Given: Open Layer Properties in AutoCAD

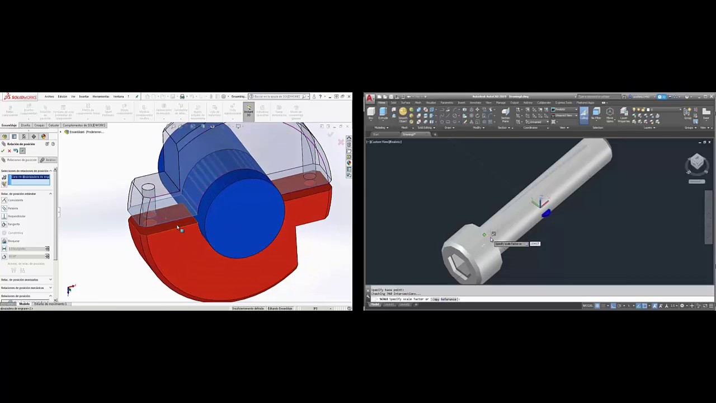Looking at the screenshot, I should (x=624, y=114).
